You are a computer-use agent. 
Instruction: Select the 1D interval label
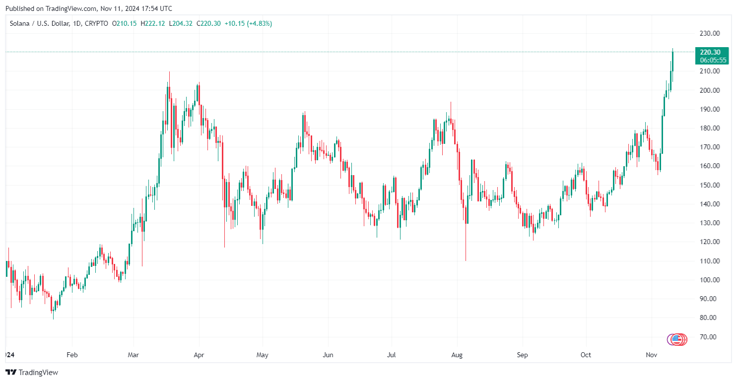[77, 23]
